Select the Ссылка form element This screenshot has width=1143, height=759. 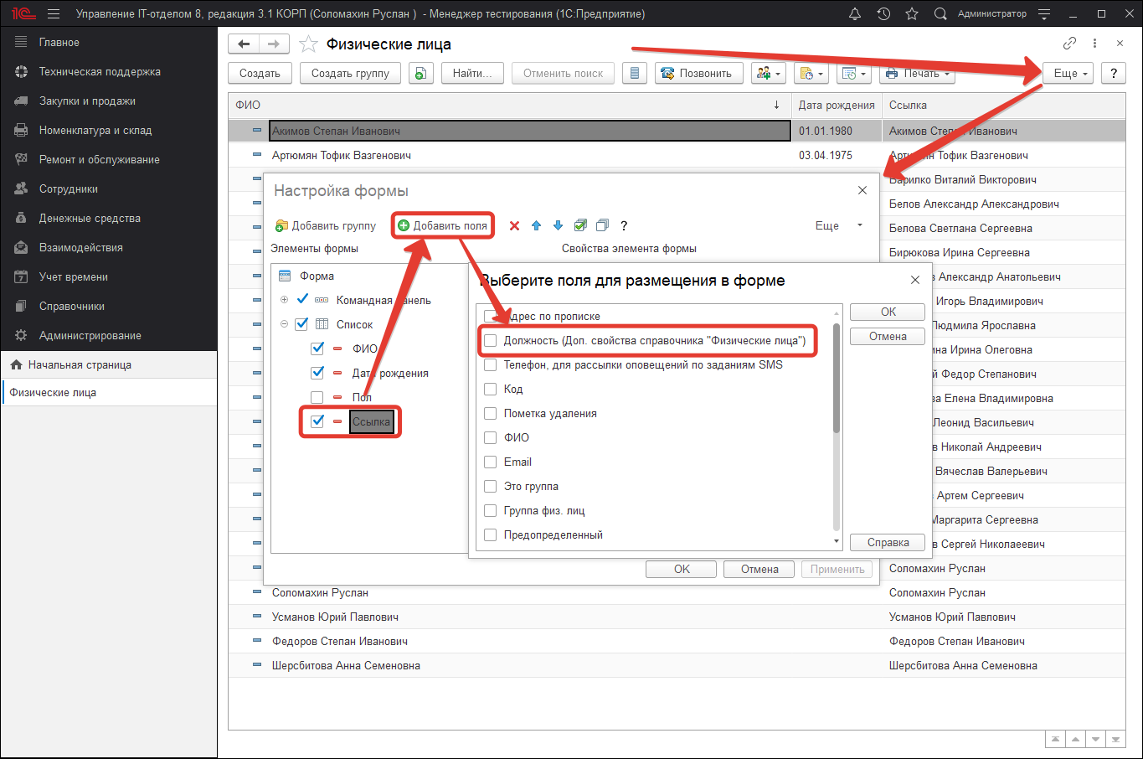pos(371,421)
